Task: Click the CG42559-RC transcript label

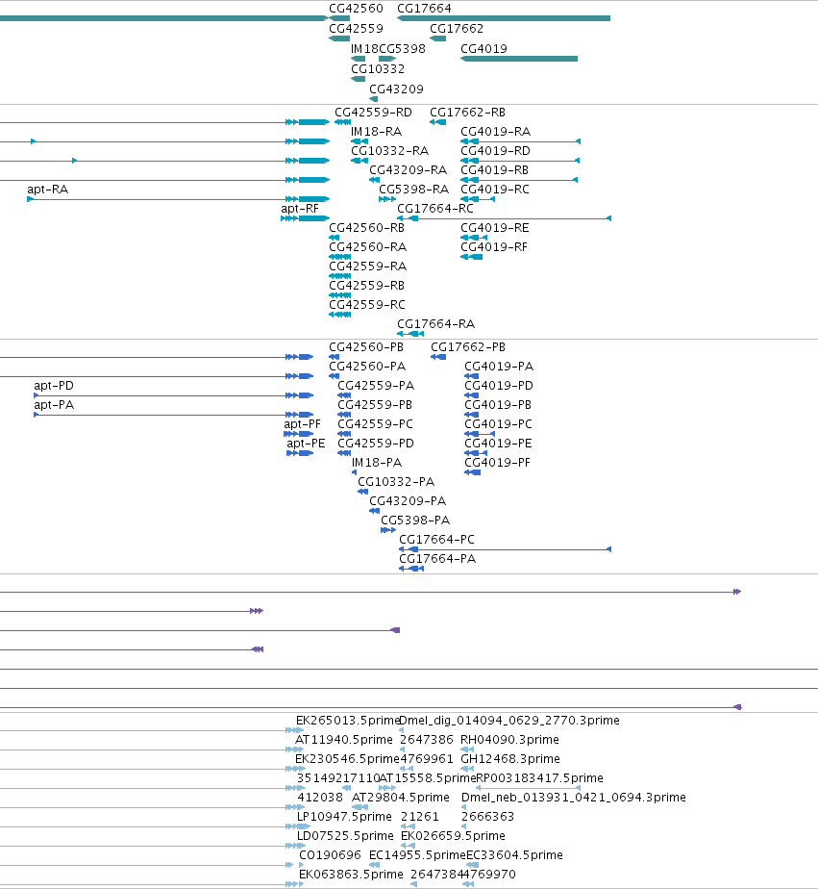Action: click(367, 305)
